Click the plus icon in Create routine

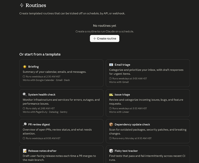[x=94, y=39]
